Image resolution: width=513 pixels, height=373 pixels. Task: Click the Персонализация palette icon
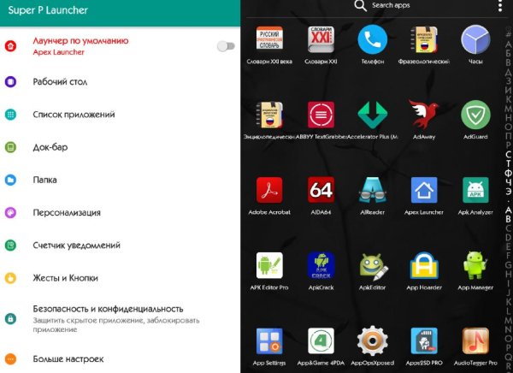[10, 212]
